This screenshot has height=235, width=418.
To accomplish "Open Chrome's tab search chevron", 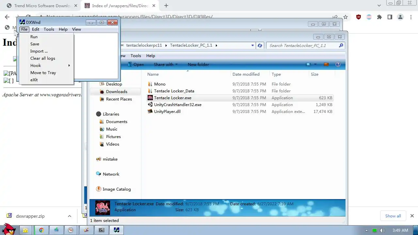I will [x=379, y=6].
